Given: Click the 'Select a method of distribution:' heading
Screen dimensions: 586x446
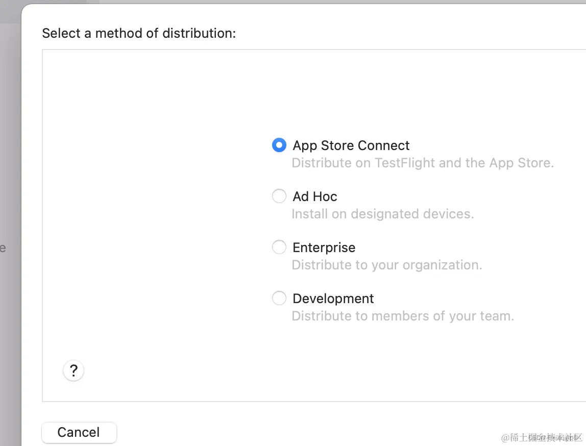Looking at the screenshot, I should pos(139,33).
